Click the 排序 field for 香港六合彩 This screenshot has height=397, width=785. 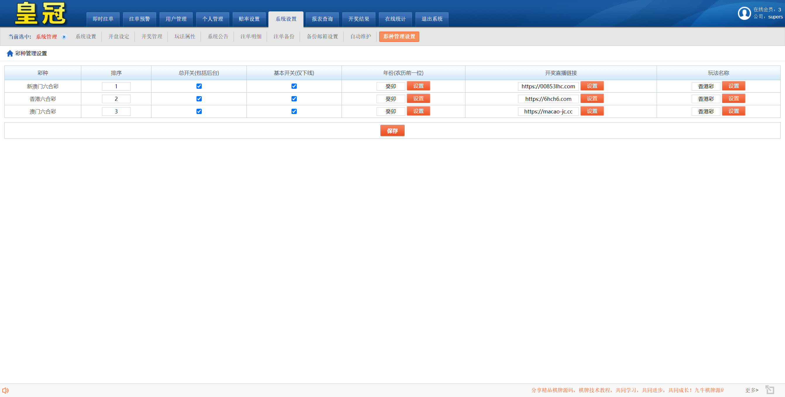pos(116,99)
